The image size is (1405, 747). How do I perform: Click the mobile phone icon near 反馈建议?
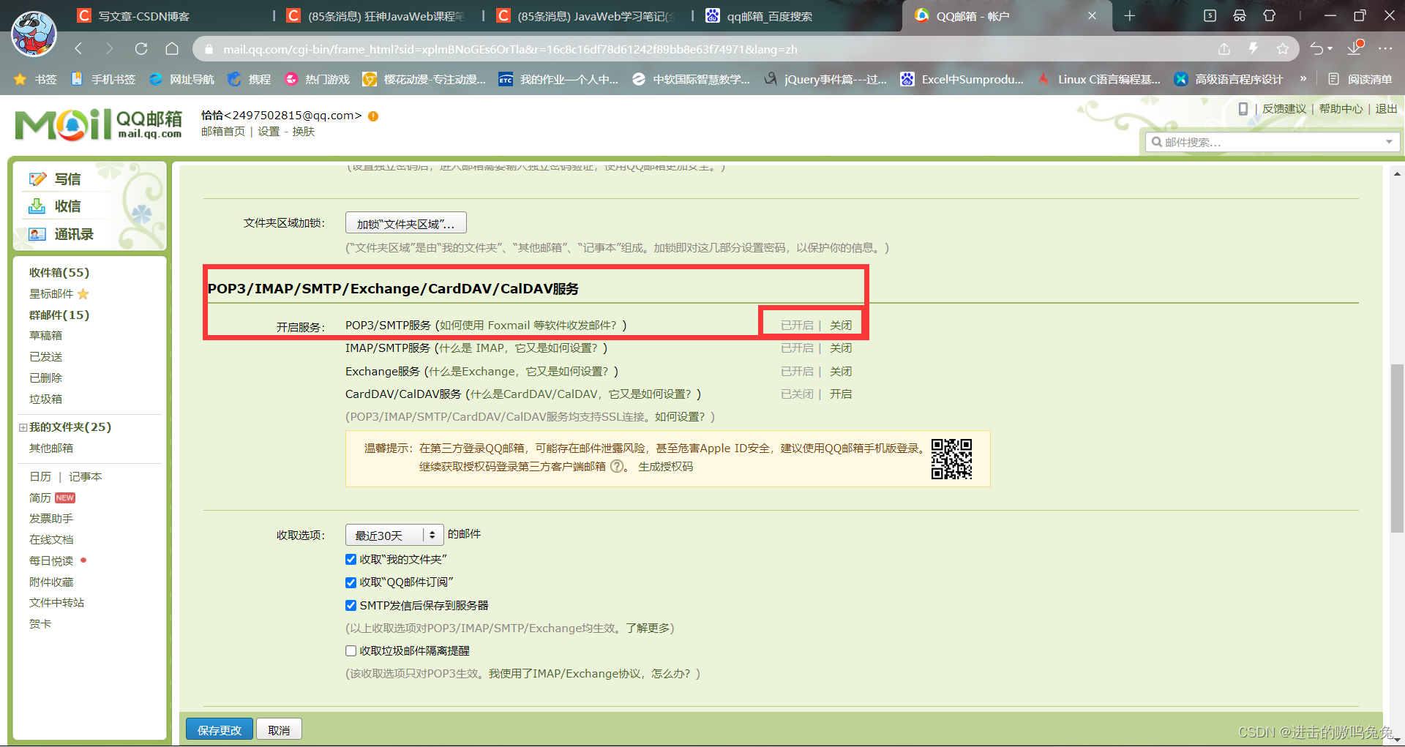1243,108
